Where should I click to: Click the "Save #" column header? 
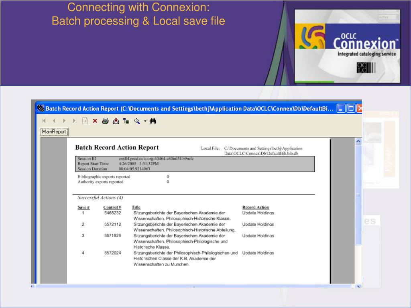(x=83, y=207)
